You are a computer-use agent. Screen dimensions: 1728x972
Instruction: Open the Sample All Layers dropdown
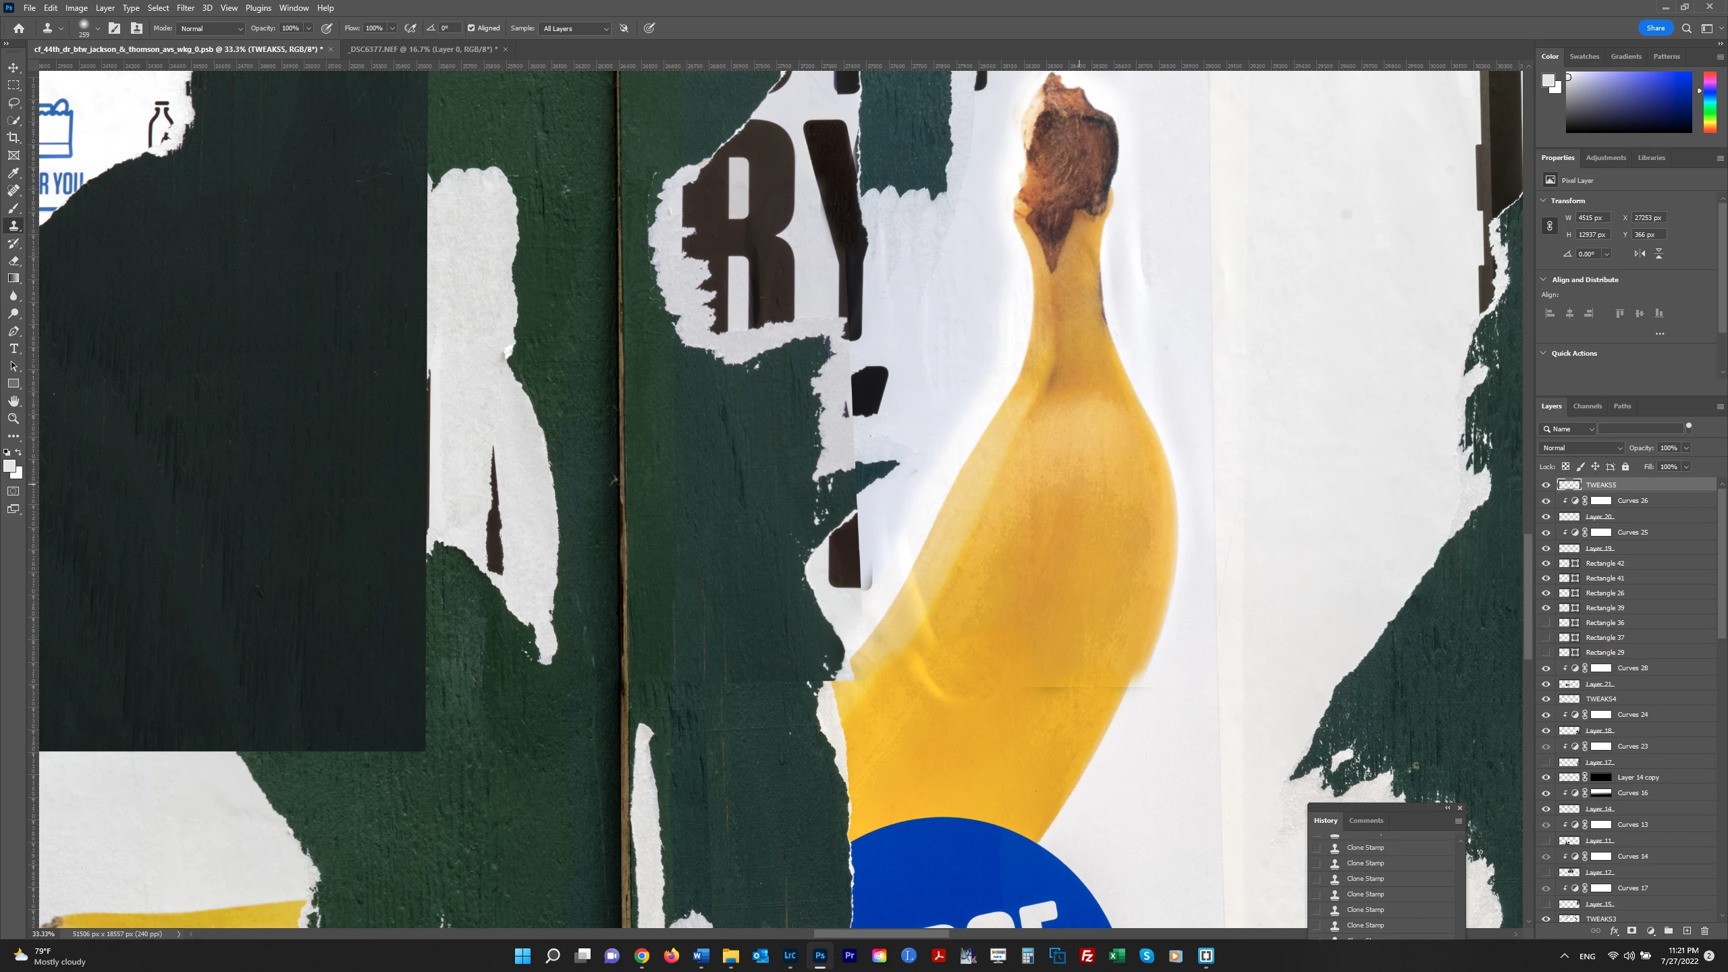[575, 28]
